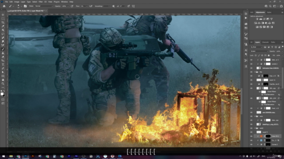Click the search icon at top right
This screenshot has width=284, height=159.
tap(270, 6)
